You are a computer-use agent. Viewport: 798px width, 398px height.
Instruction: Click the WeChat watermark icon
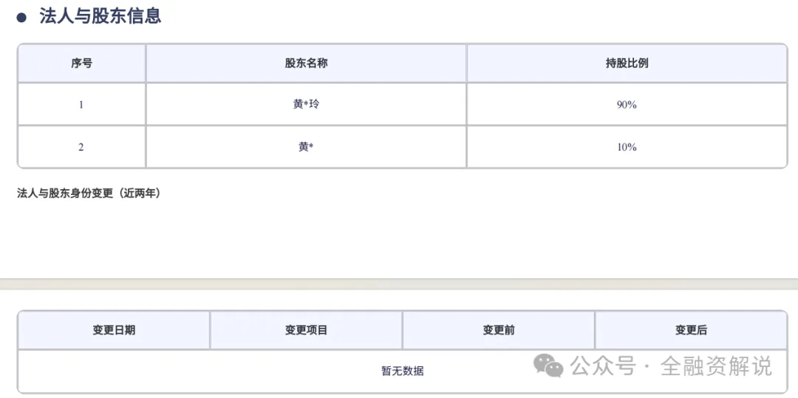pos(548,366)
